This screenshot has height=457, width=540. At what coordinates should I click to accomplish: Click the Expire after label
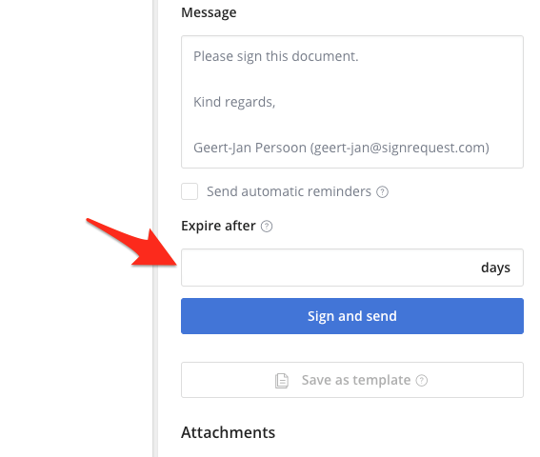click(218, 226)
